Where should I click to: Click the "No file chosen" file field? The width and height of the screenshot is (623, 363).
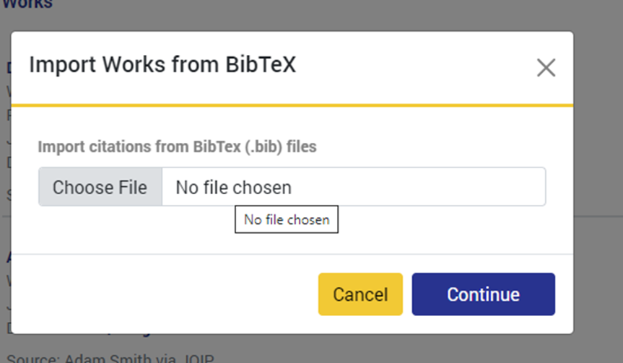coord(353,188)
